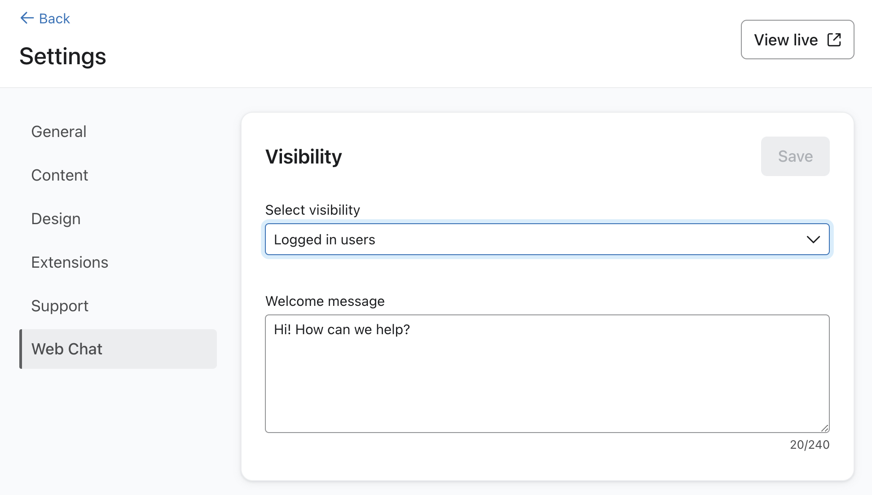This screenshot has width=872, height=495.
Task: Click the General settings menu icon
Action: tap(58, 131)
